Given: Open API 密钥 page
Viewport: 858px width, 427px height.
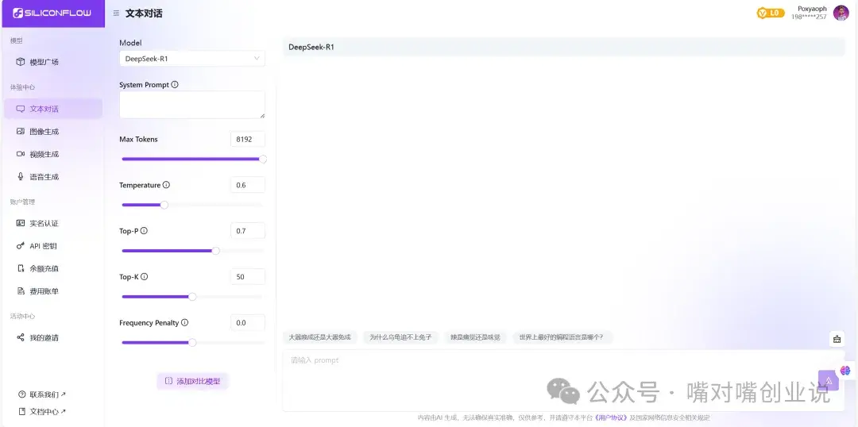Looking at the screenshot, I should tap(53, 246).
